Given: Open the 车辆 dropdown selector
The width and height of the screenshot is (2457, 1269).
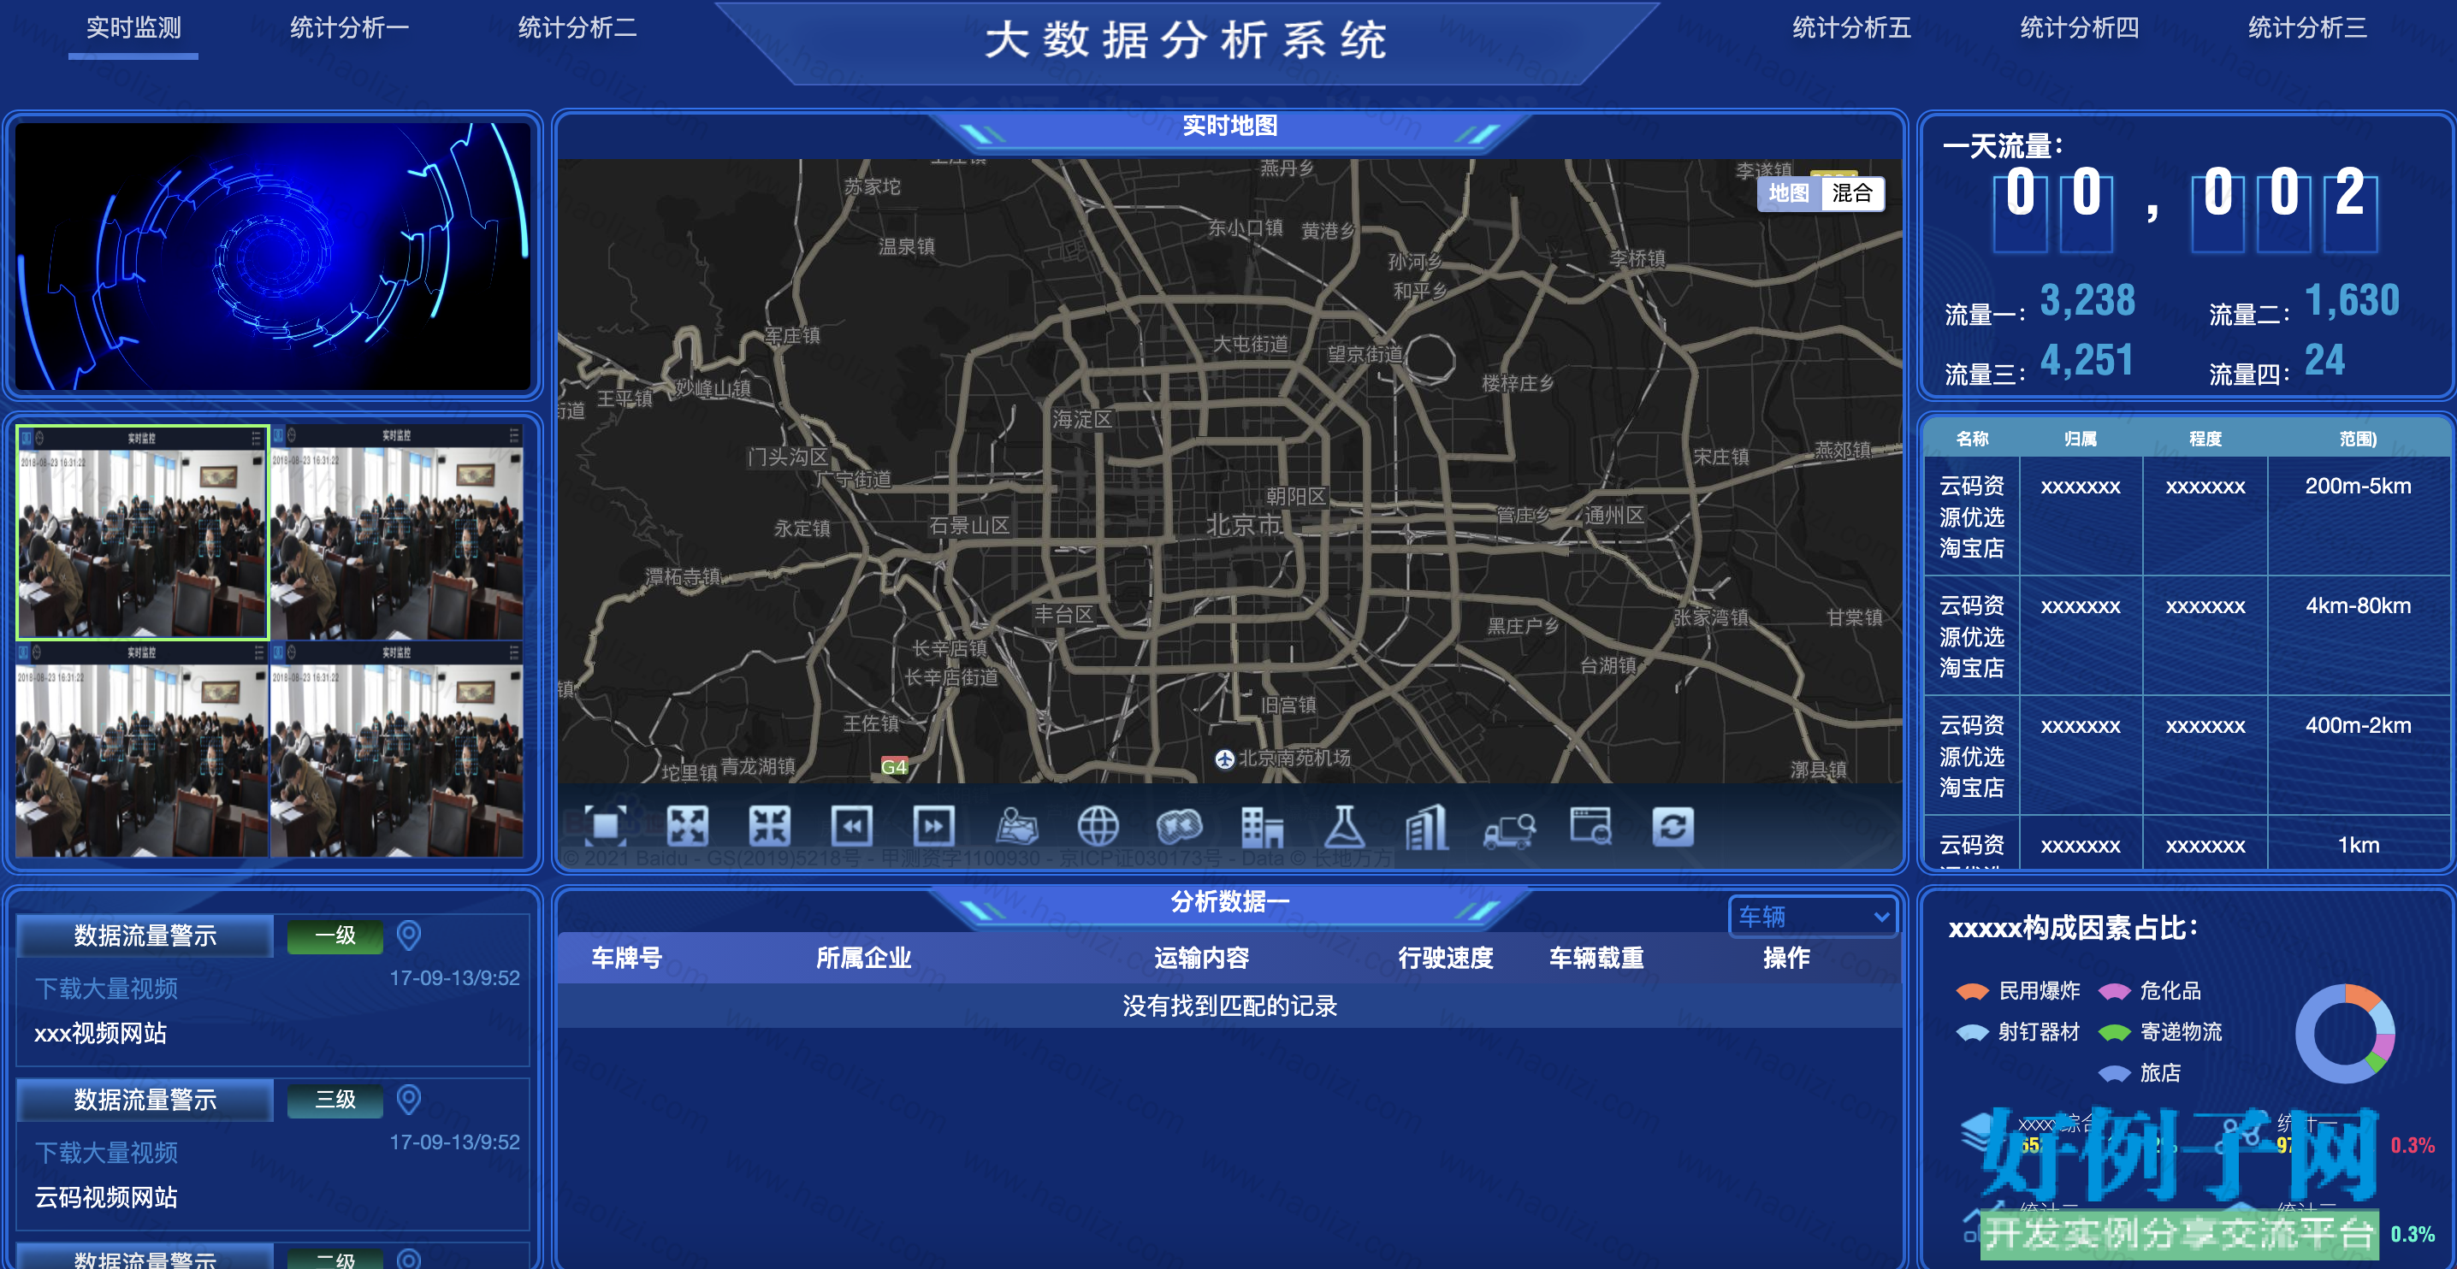Looking at the screenshot, I should 1813,916.
